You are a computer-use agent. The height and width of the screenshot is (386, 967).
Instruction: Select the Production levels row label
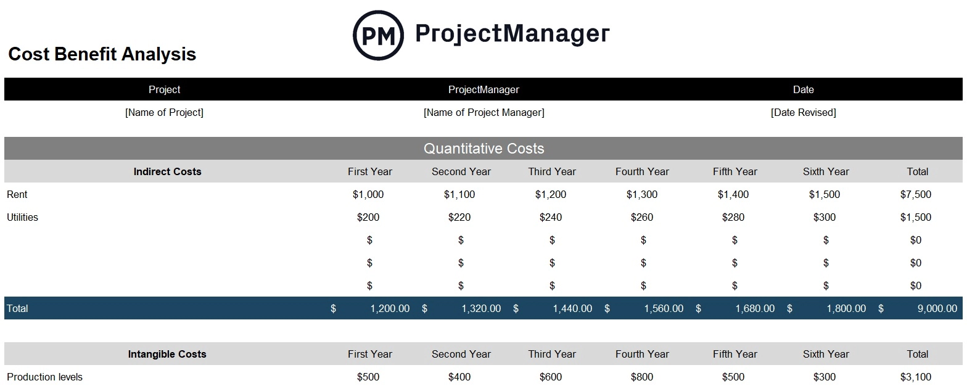coord(44,377)
